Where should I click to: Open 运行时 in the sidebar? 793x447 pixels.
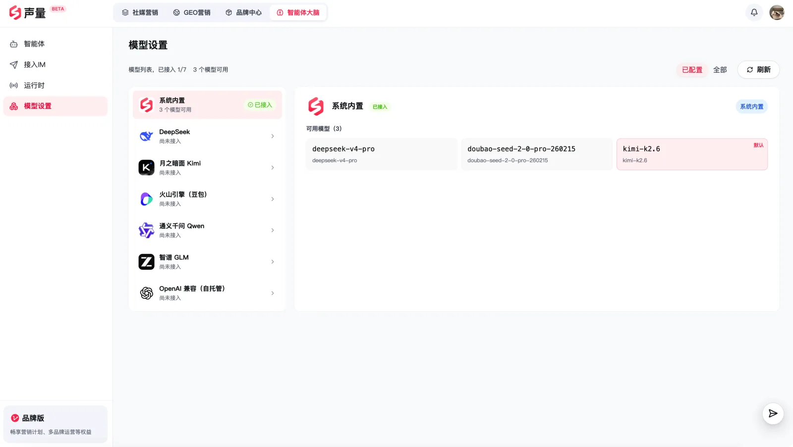(55, 86)
